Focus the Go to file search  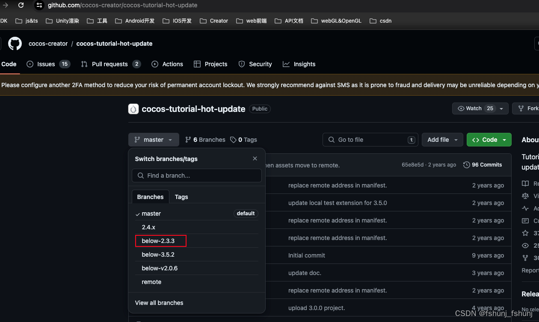click(x=370, y=140)
